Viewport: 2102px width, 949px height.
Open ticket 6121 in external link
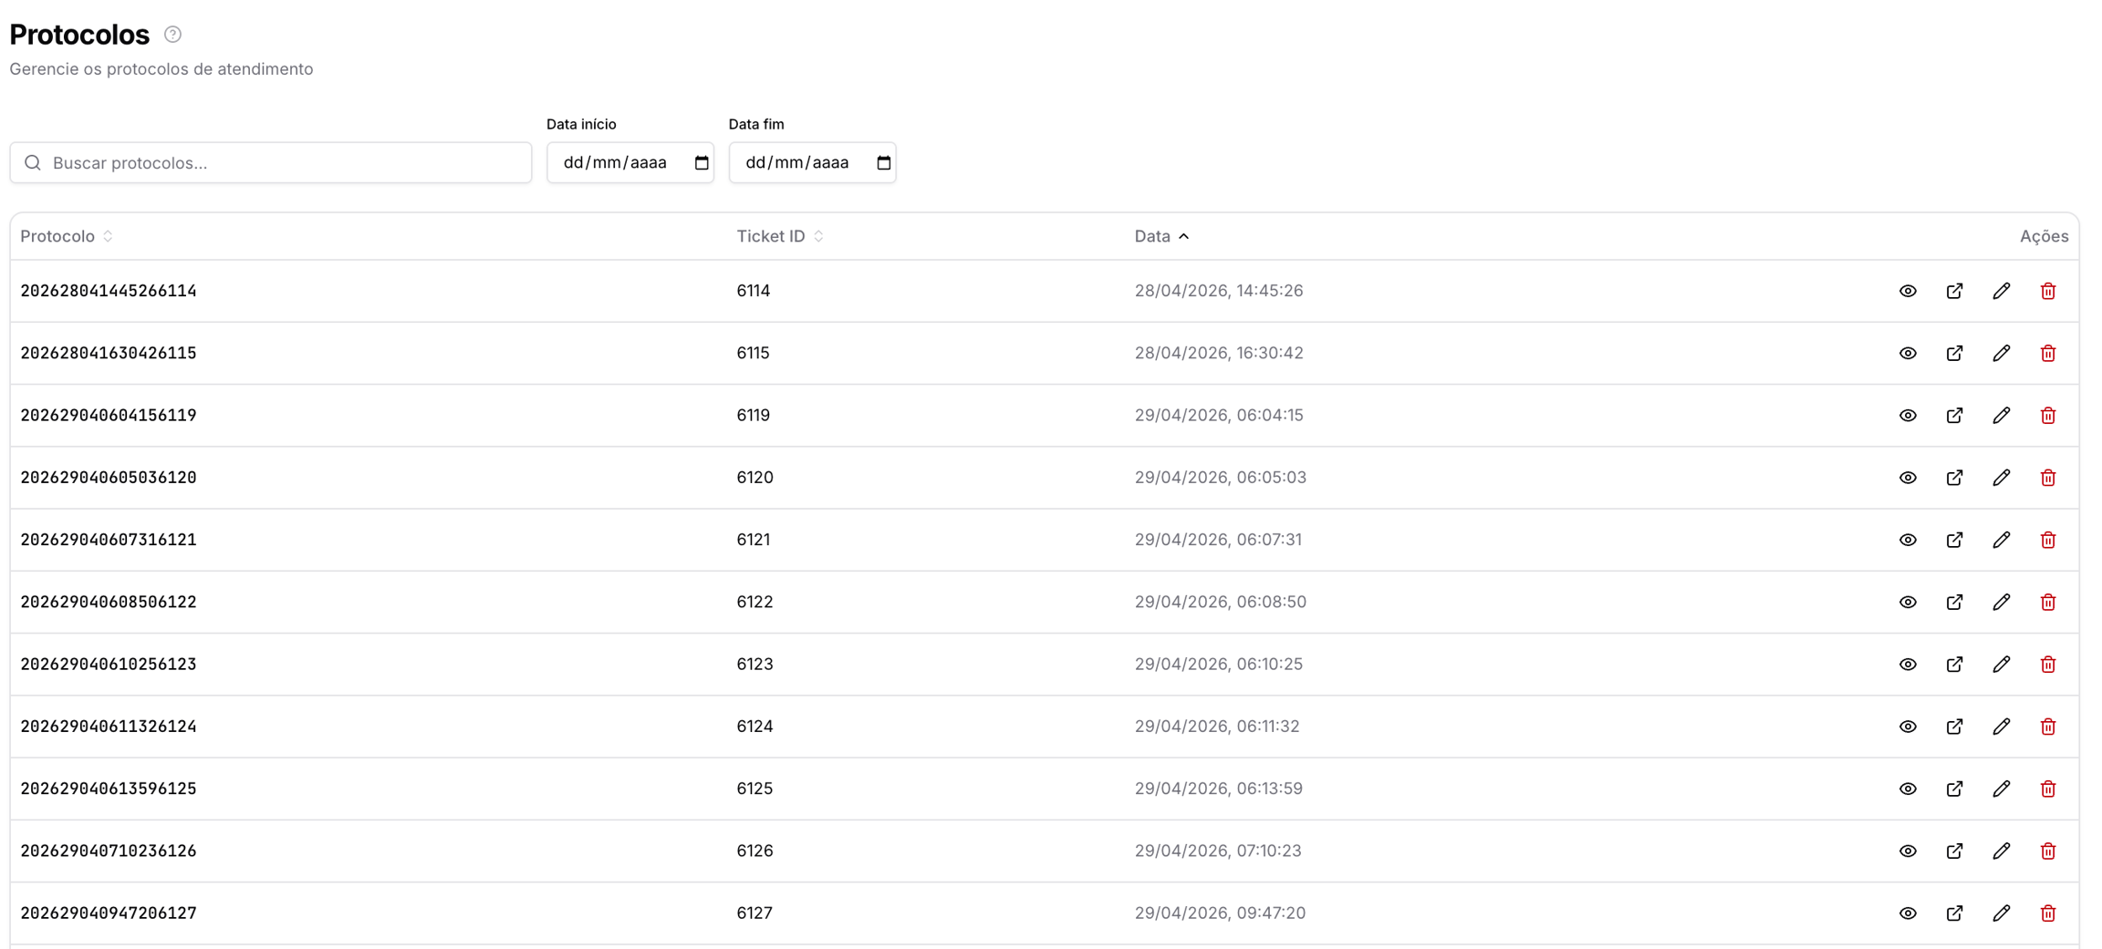point(1954,540)
